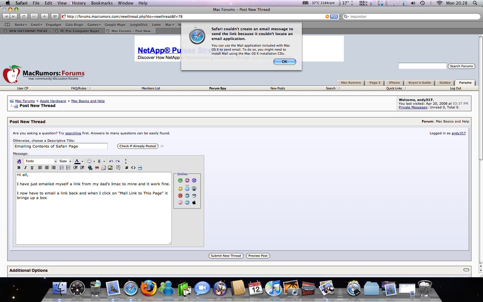Open the History menu

pos(79,3)
